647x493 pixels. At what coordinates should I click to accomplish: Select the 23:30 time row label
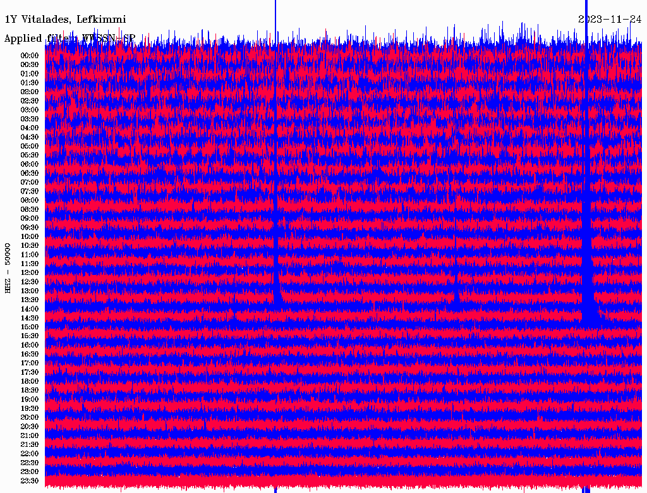(x=30, y=481)
